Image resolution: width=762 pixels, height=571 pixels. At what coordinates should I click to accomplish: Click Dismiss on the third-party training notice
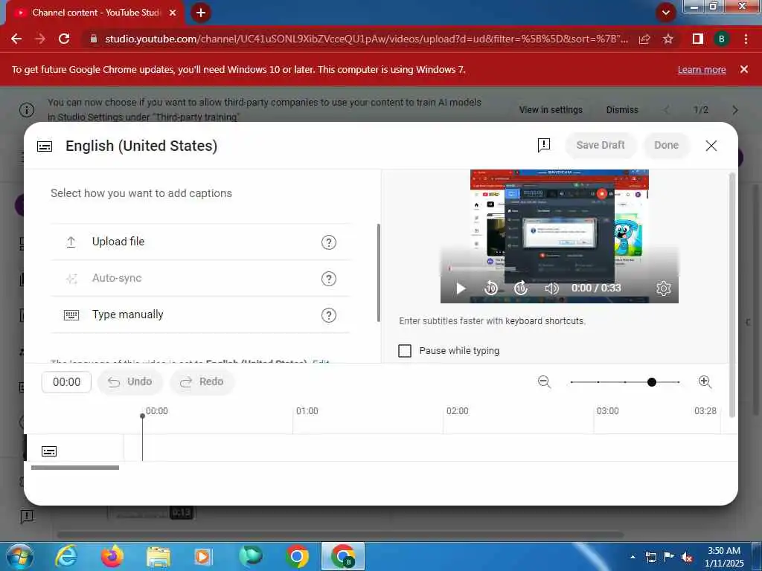coord(622,110)
